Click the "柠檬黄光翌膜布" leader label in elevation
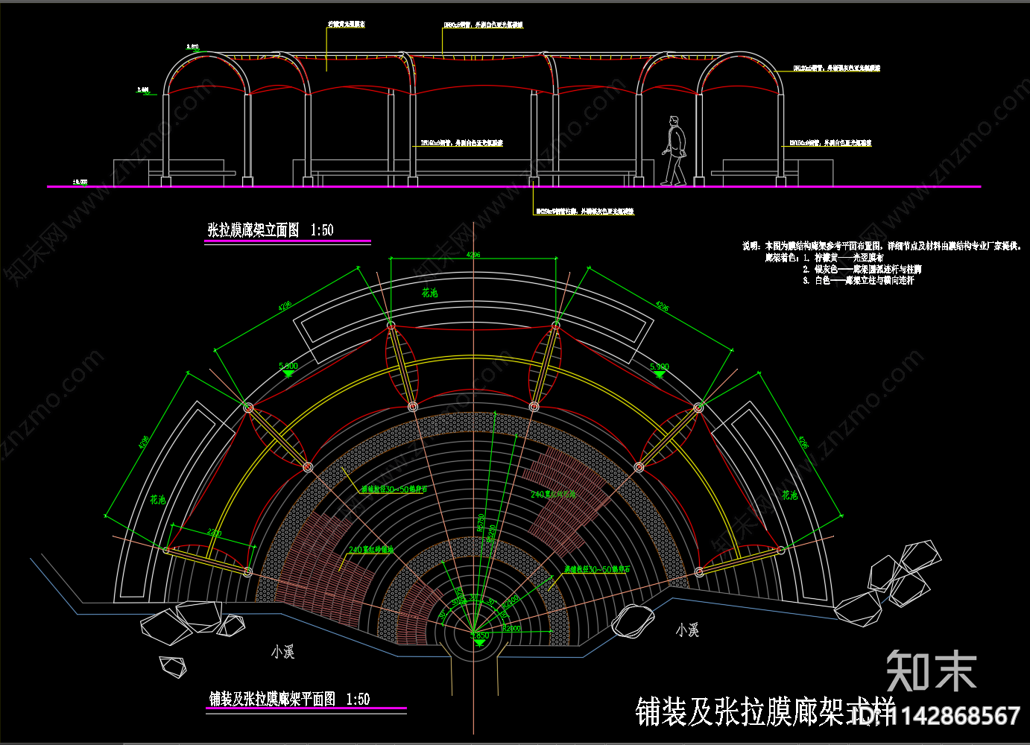Screen dimensions: 1030x745 347,25
